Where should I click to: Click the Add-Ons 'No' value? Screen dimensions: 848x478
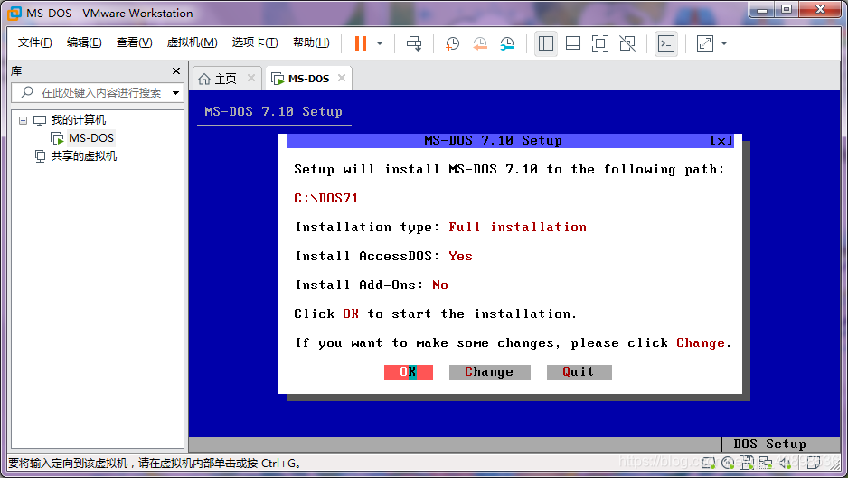440,285
